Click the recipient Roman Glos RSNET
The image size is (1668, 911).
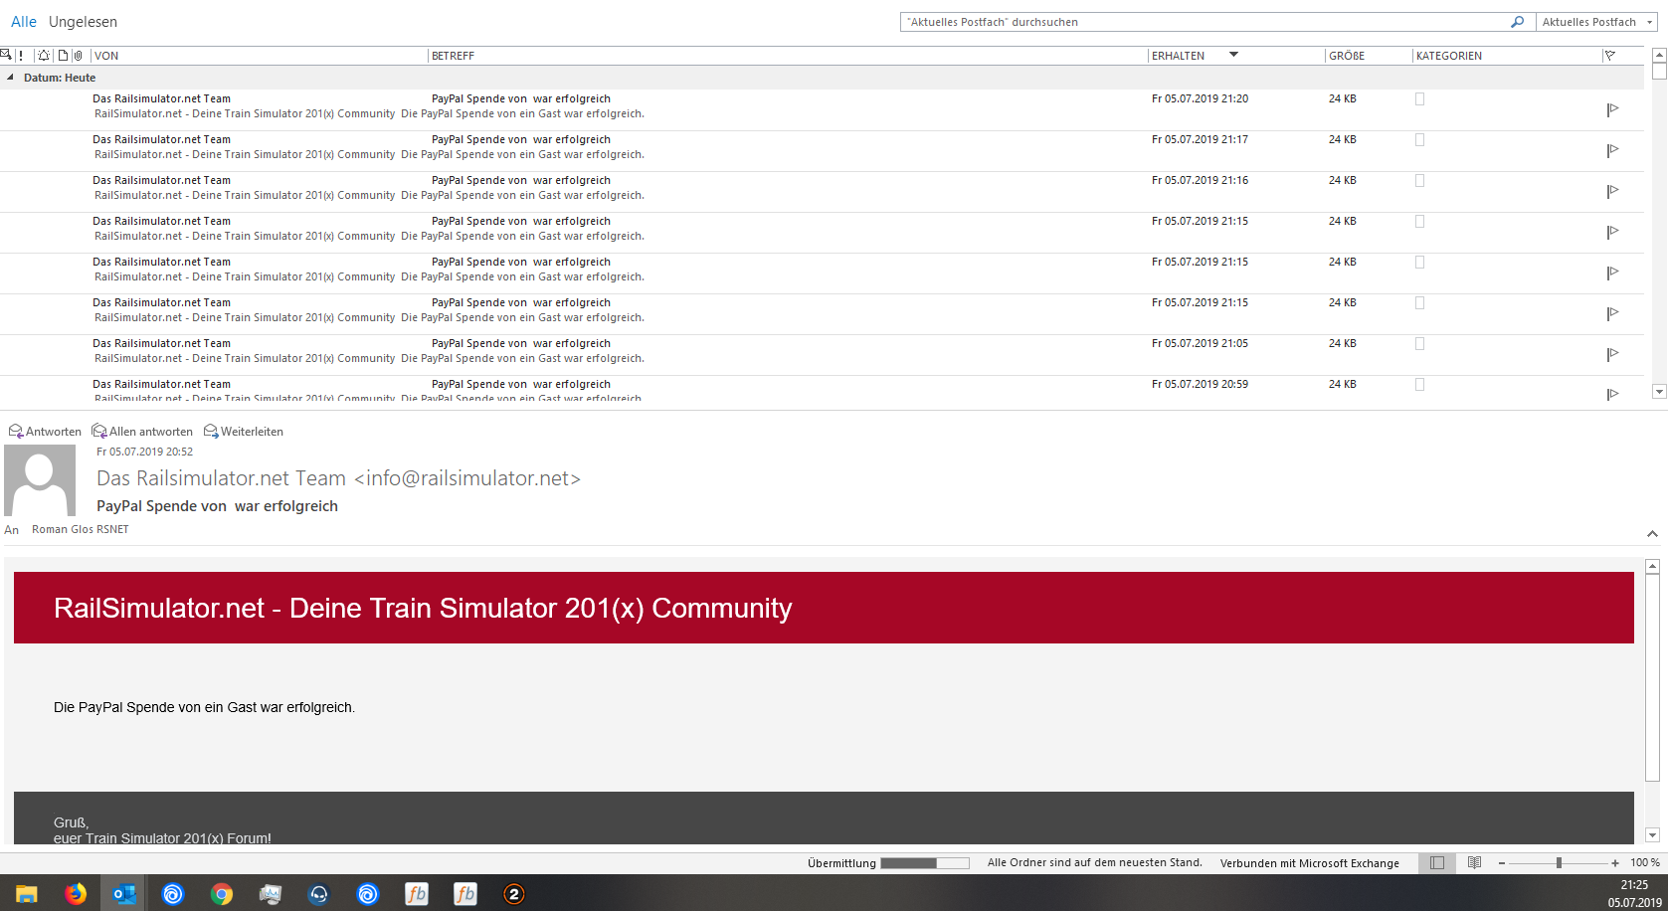(81, 529)
